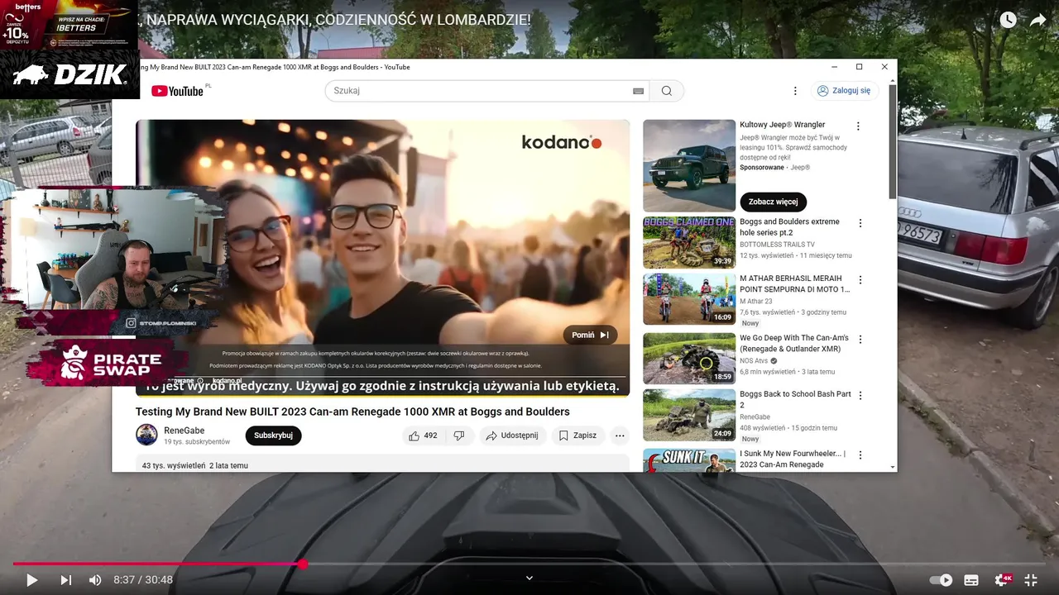The height and width of the screenshot is (595, 1059).
Task: Click the video title Testing My Brand New BUILT
Action: click(x=352, y=412)
